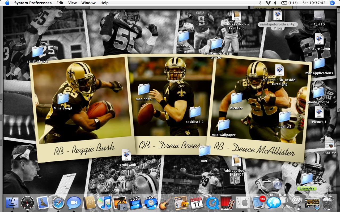Open the Edit menu
The width and height of the screenshot is (340, 212).
coord(60,3)
